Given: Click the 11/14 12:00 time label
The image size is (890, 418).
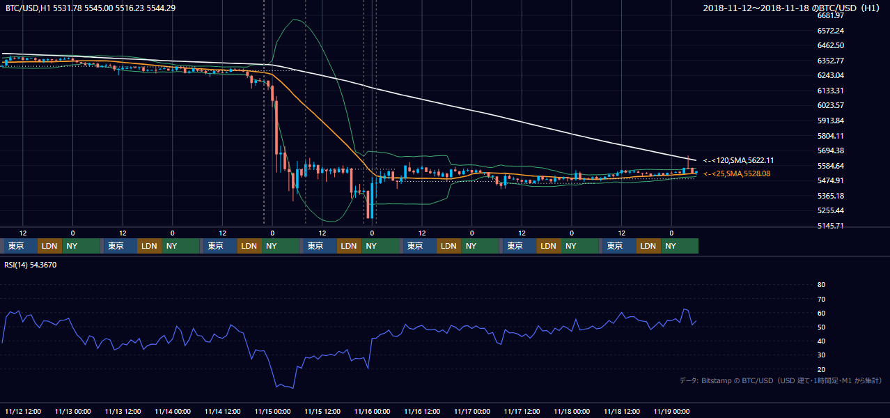Looking at the screenshot, I should [222, 411].
